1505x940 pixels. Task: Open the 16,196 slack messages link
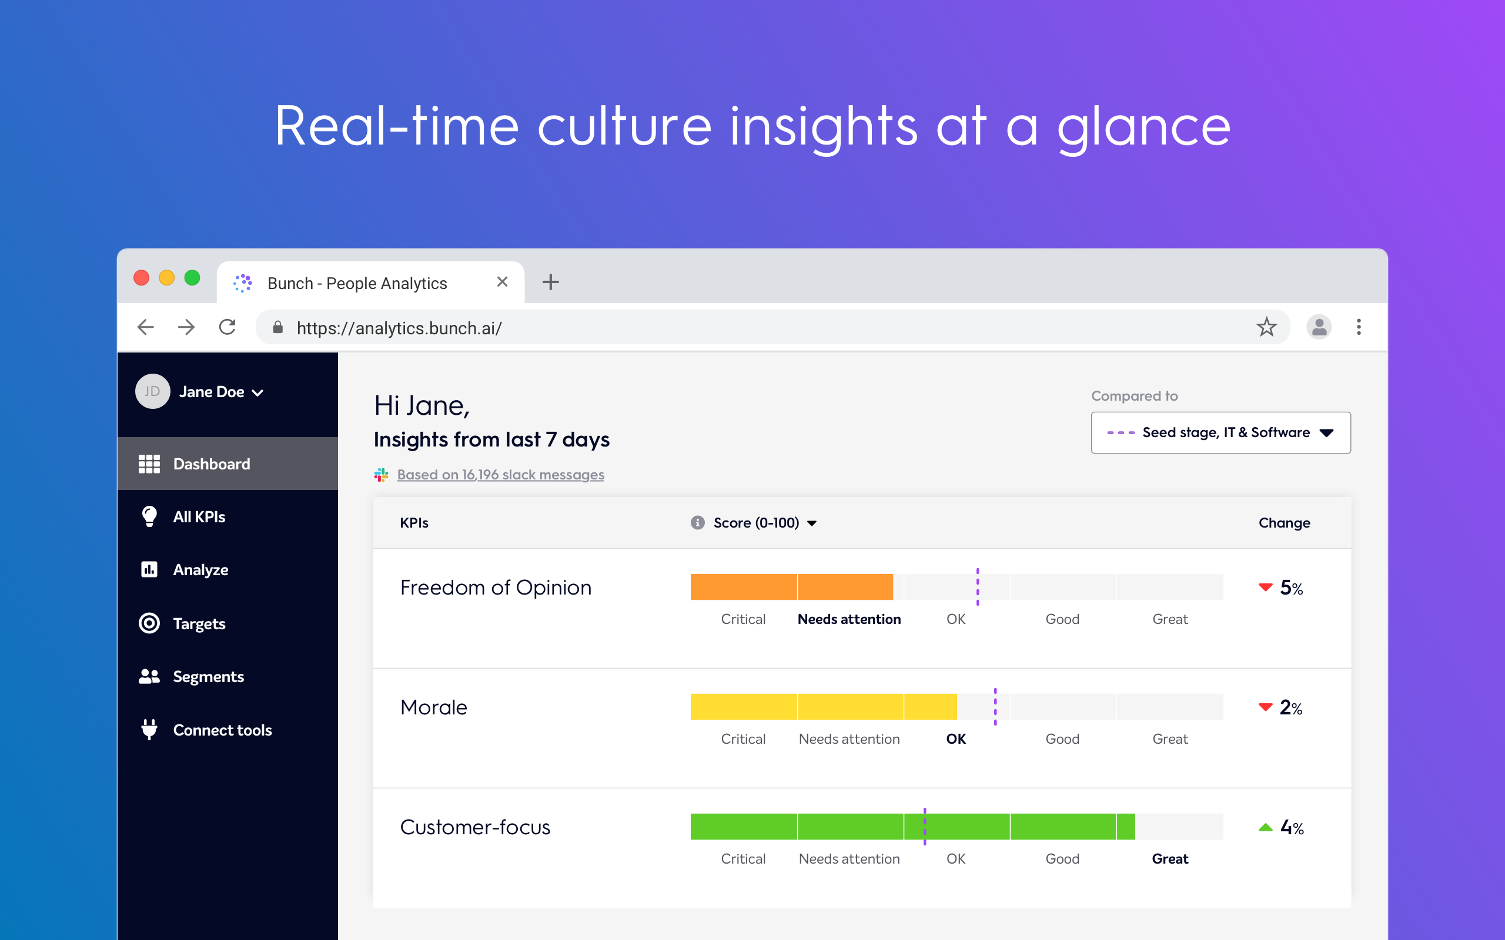pos(501,475)
